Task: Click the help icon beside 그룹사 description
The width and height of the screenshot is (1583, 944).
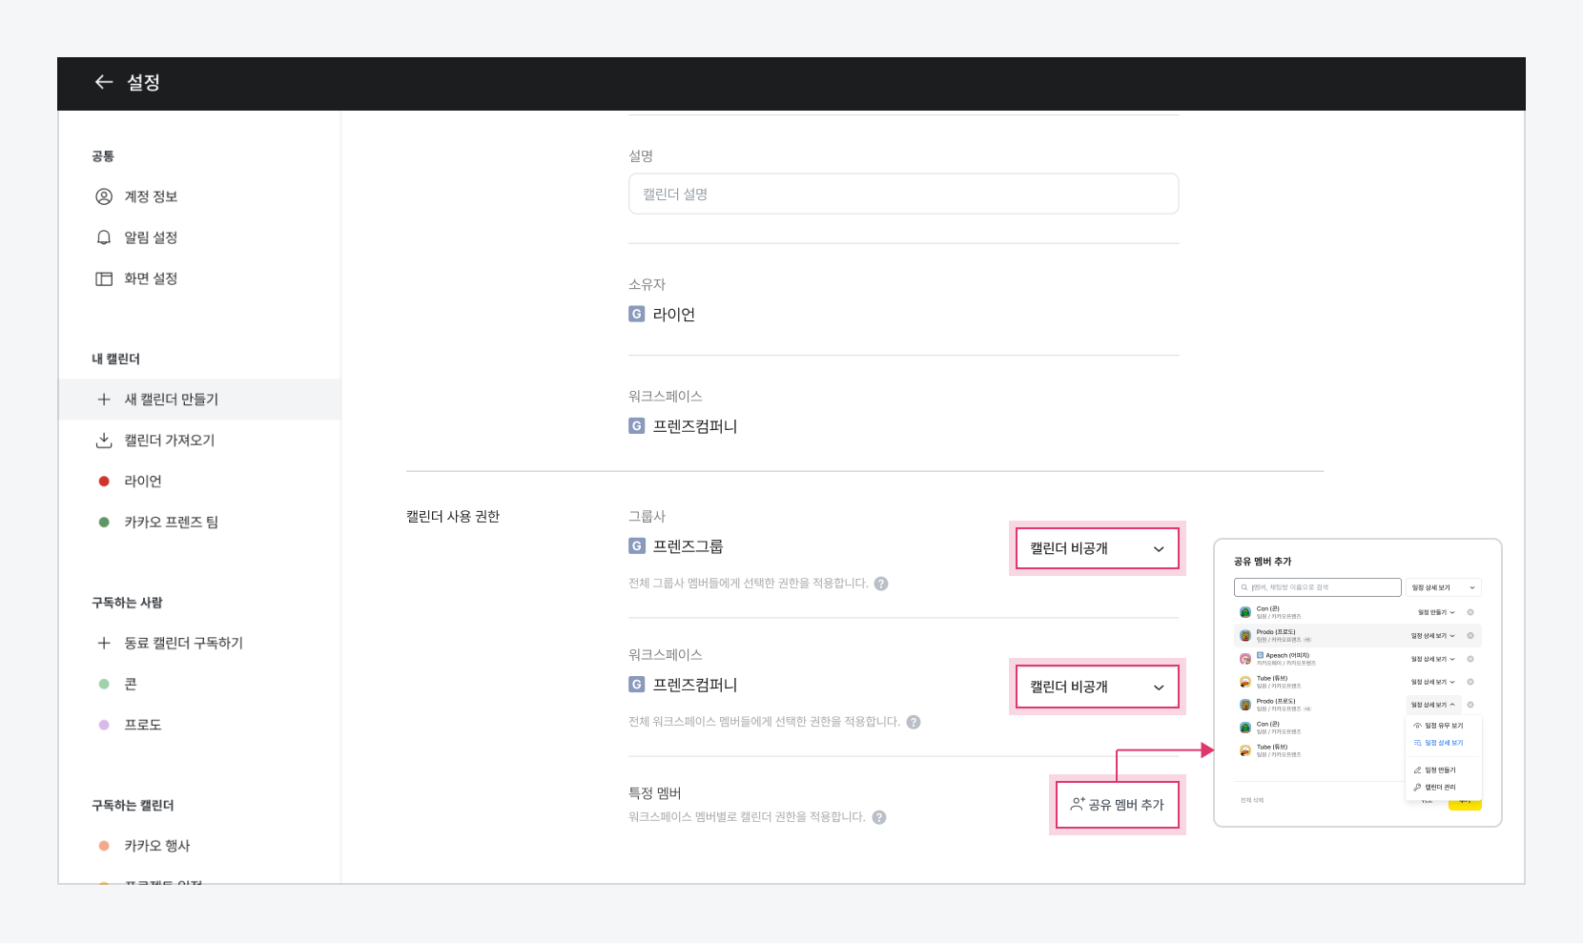Action: pyautogui.click(x=881, y=584)
